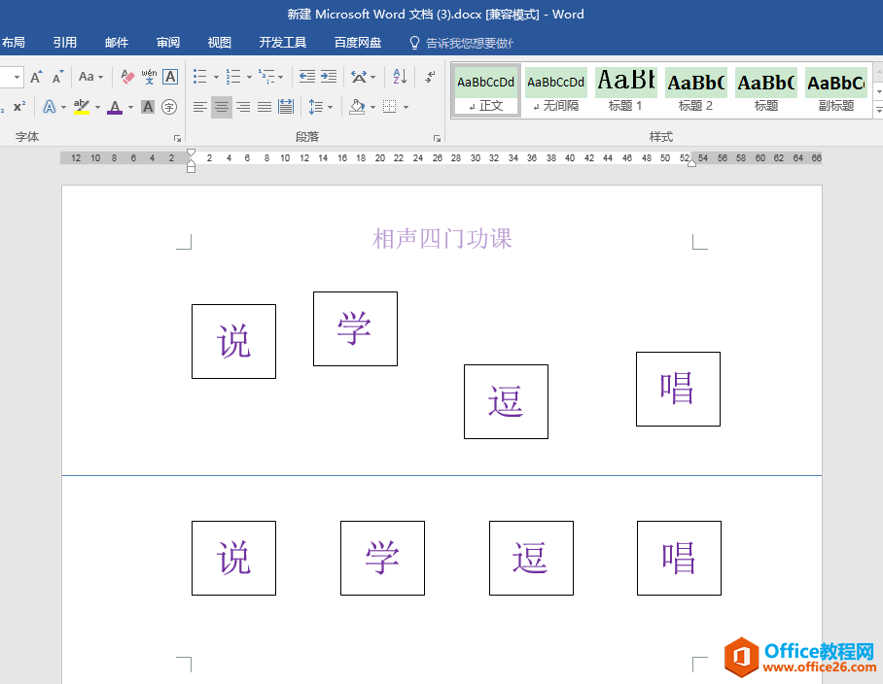Decrease paragraph indent

pyautogui.click(x=307, y=77)
